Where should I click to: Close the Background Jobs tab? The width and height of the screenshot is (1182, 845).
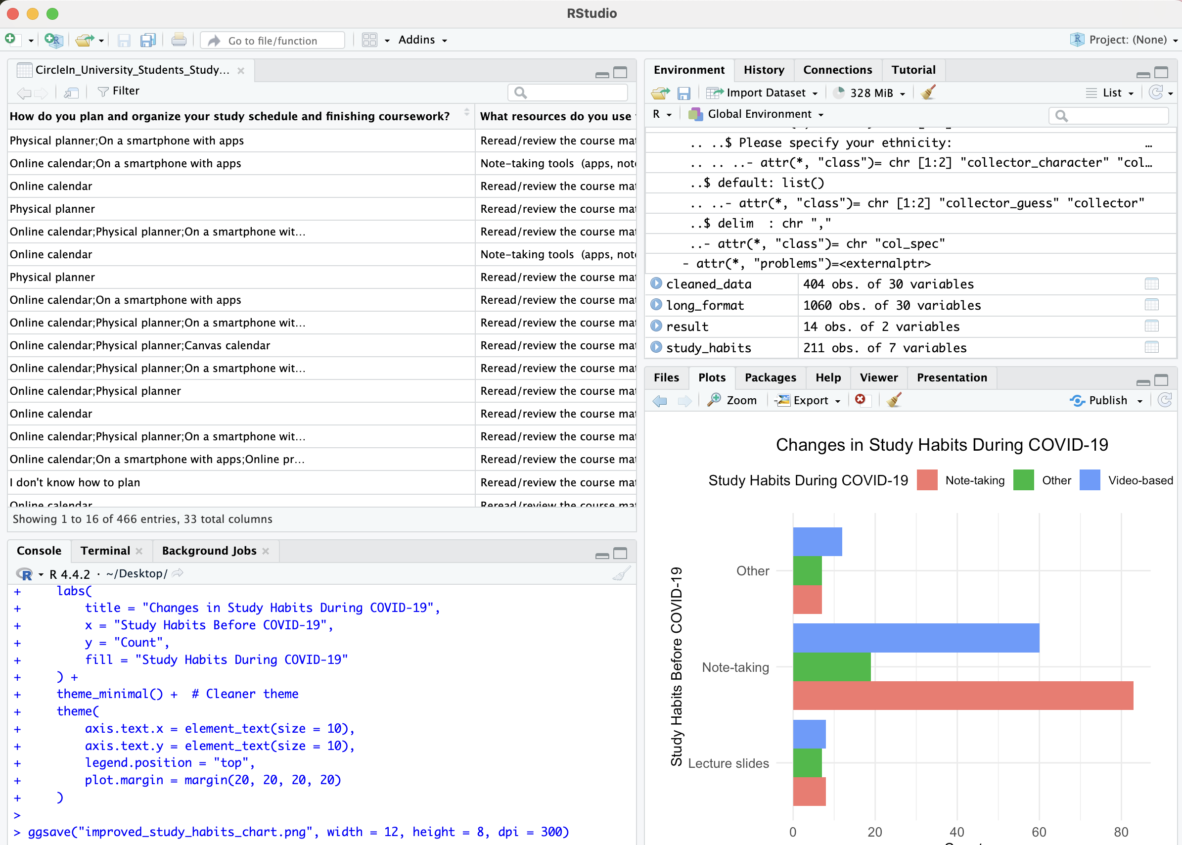(x=266, y=551)
